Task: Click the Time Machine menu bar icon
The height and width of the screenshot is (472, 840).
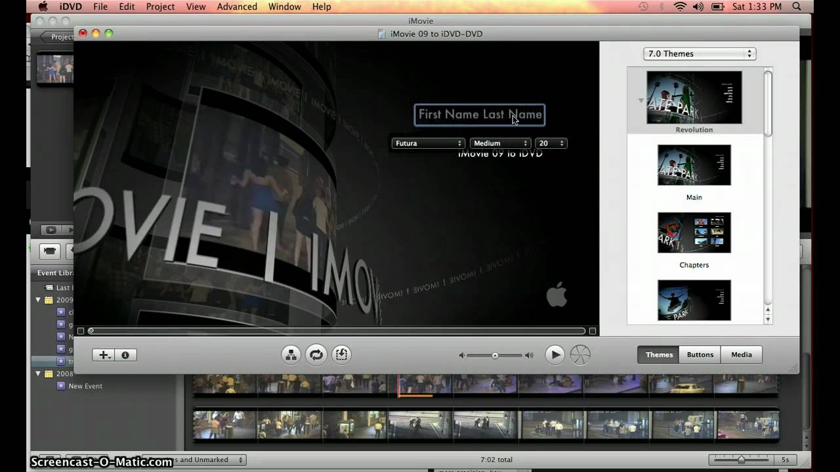Action: 643,7
